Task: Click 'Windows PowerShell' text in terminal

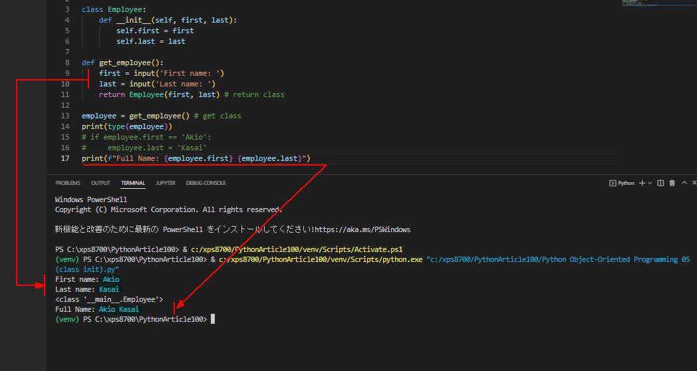Action: pos(91,199)
